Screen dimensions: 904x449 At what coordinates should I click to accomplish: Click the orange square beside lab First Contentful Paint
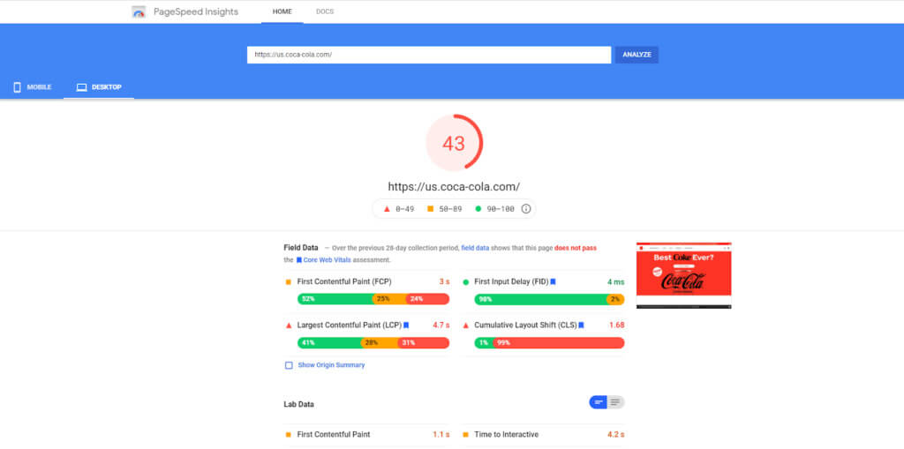coord(289,435)
